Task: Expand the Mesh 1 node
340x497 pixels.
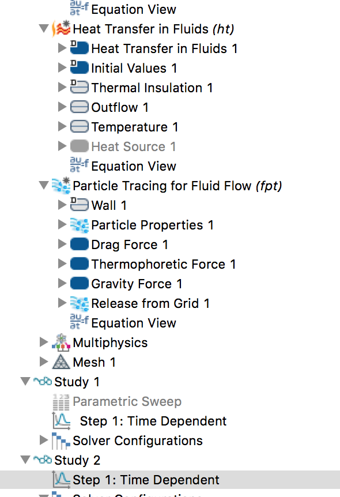Action: pyautogui.click(x=44, y=362)
